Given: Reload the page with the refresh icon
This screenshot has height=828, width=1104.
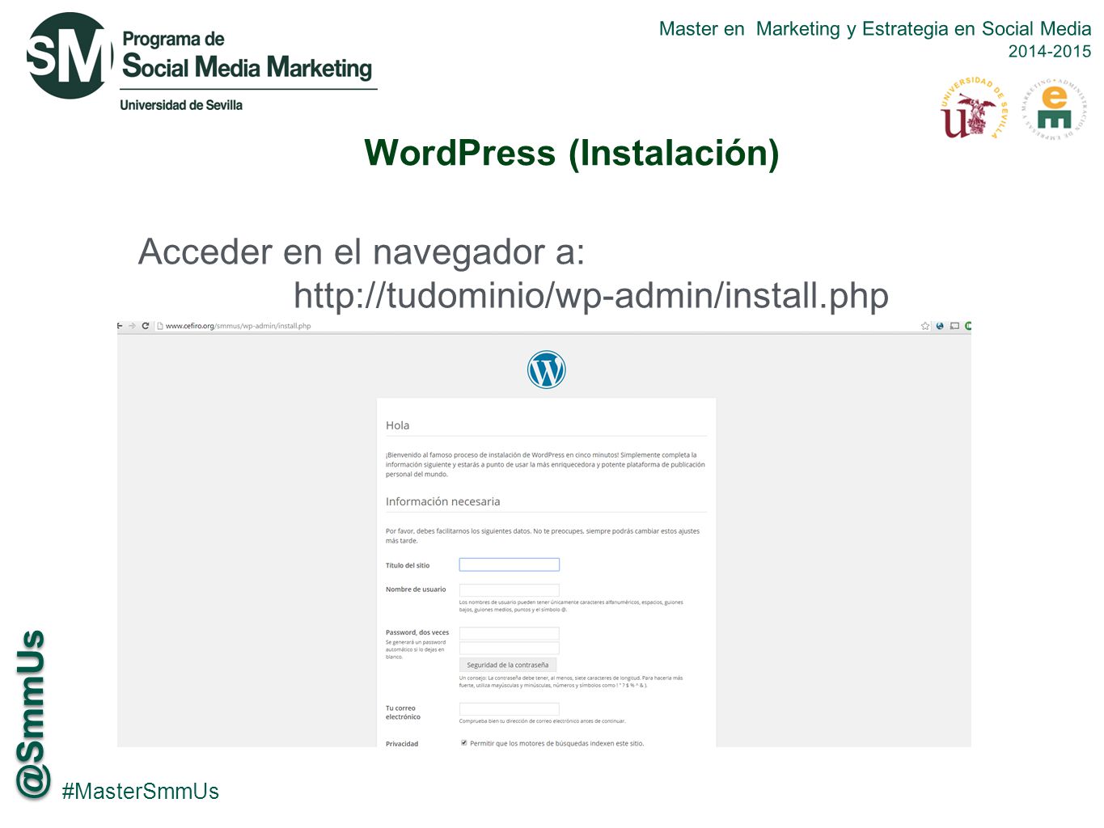Looking at the screenshot, I should point(146,326).
